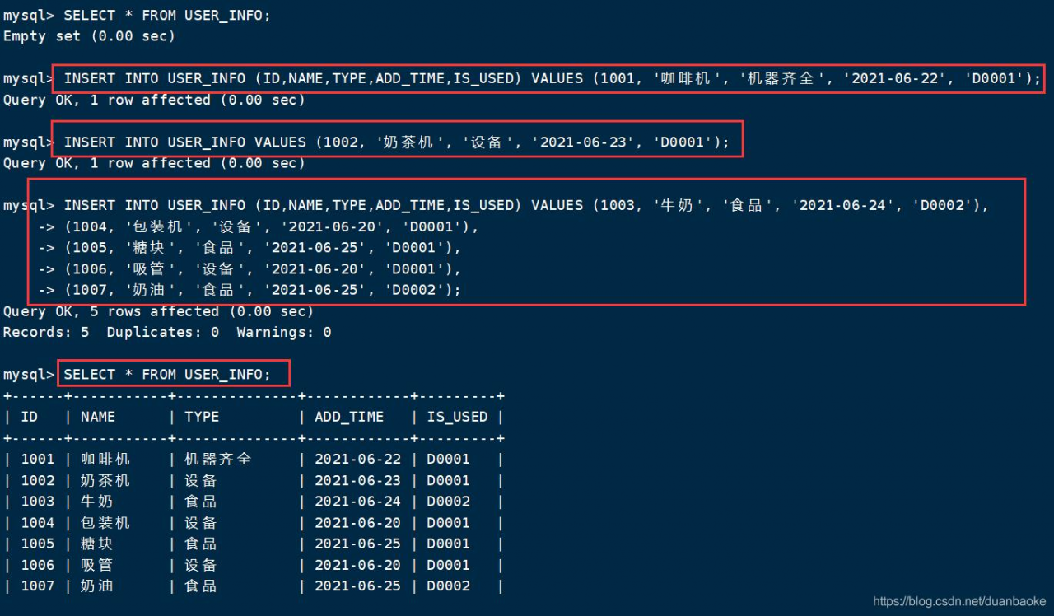Image resolution: width=1054 pixels, height=616 pixels.
Task: Click NAME cell '牛奶' in result table
Action: point(97,502)
